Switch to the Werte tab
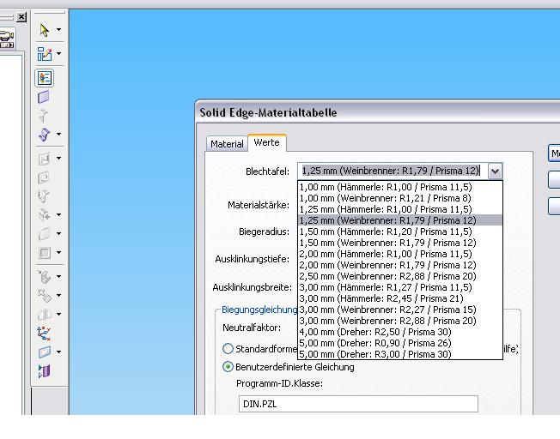Image resolution: width=560 pixels, height=439 pixels. (x=267, y=142)
